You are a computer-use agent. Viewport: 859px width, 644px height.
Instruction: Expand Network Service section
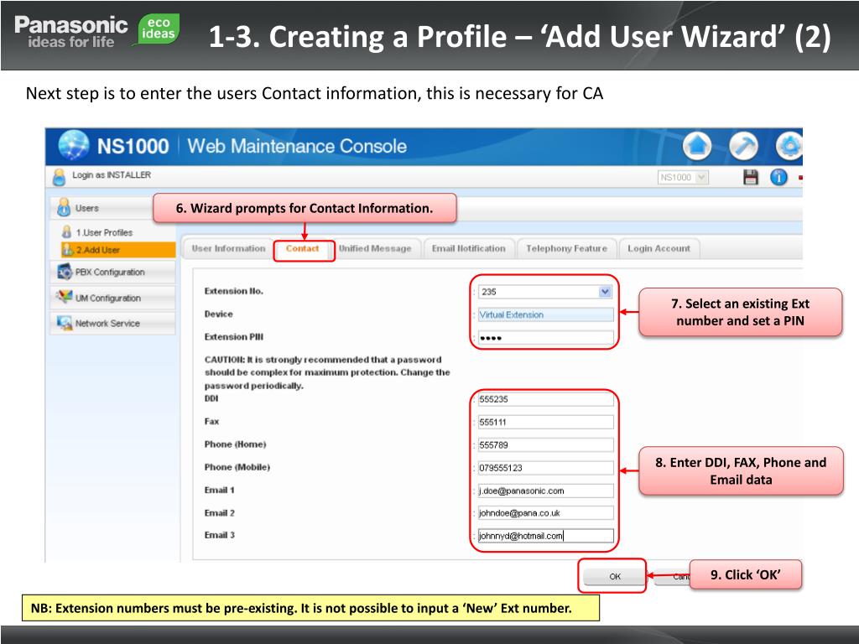click(x=113, y=324)
